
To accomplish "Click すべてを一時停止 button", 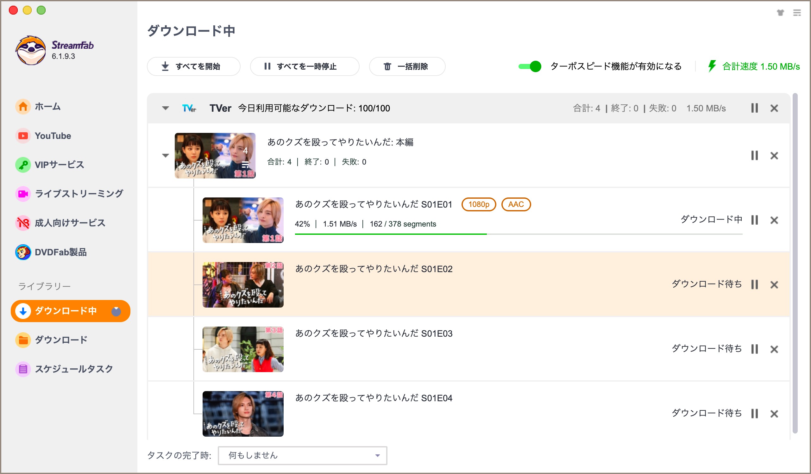I will (x=305, y=67).
